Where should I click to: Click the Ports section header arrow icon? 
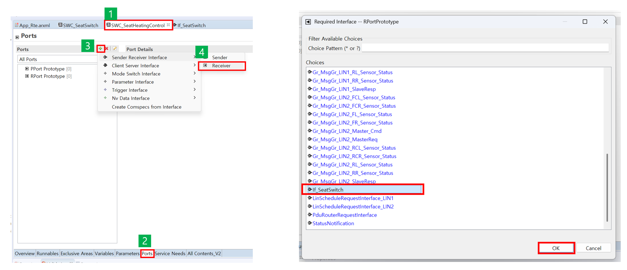(17, 37)
